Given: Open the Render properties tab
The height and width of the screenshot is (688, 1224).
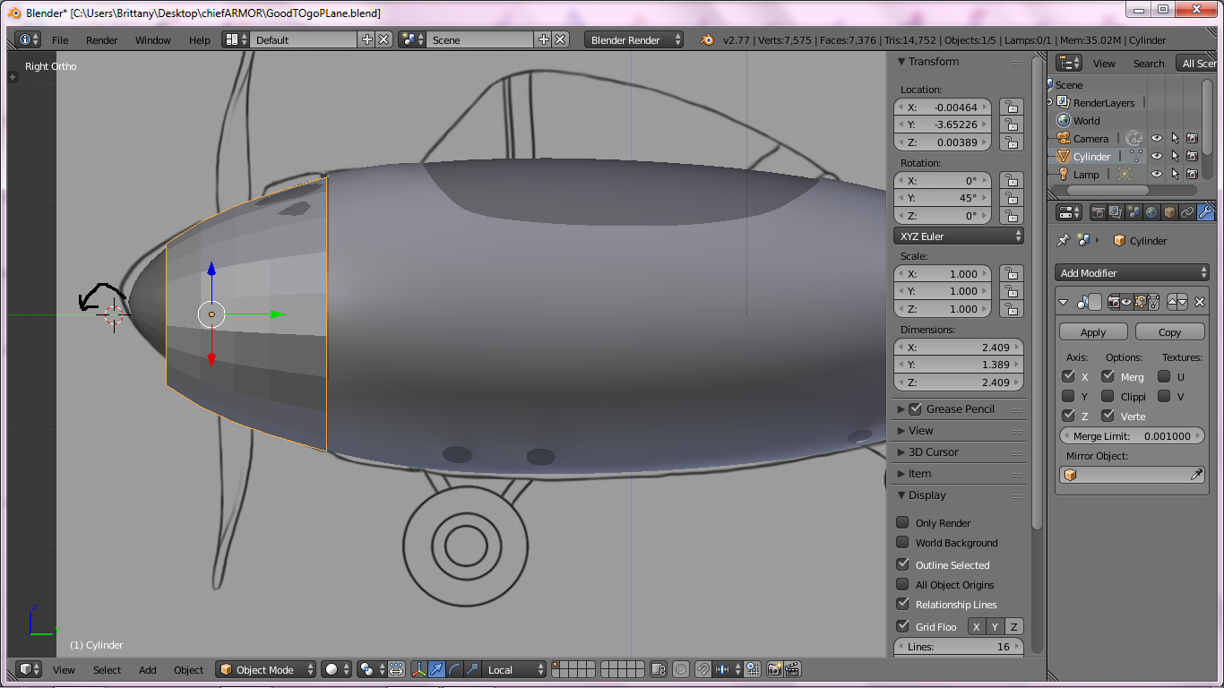Looking at the screenshot, I should click(x=1099, y=212).
